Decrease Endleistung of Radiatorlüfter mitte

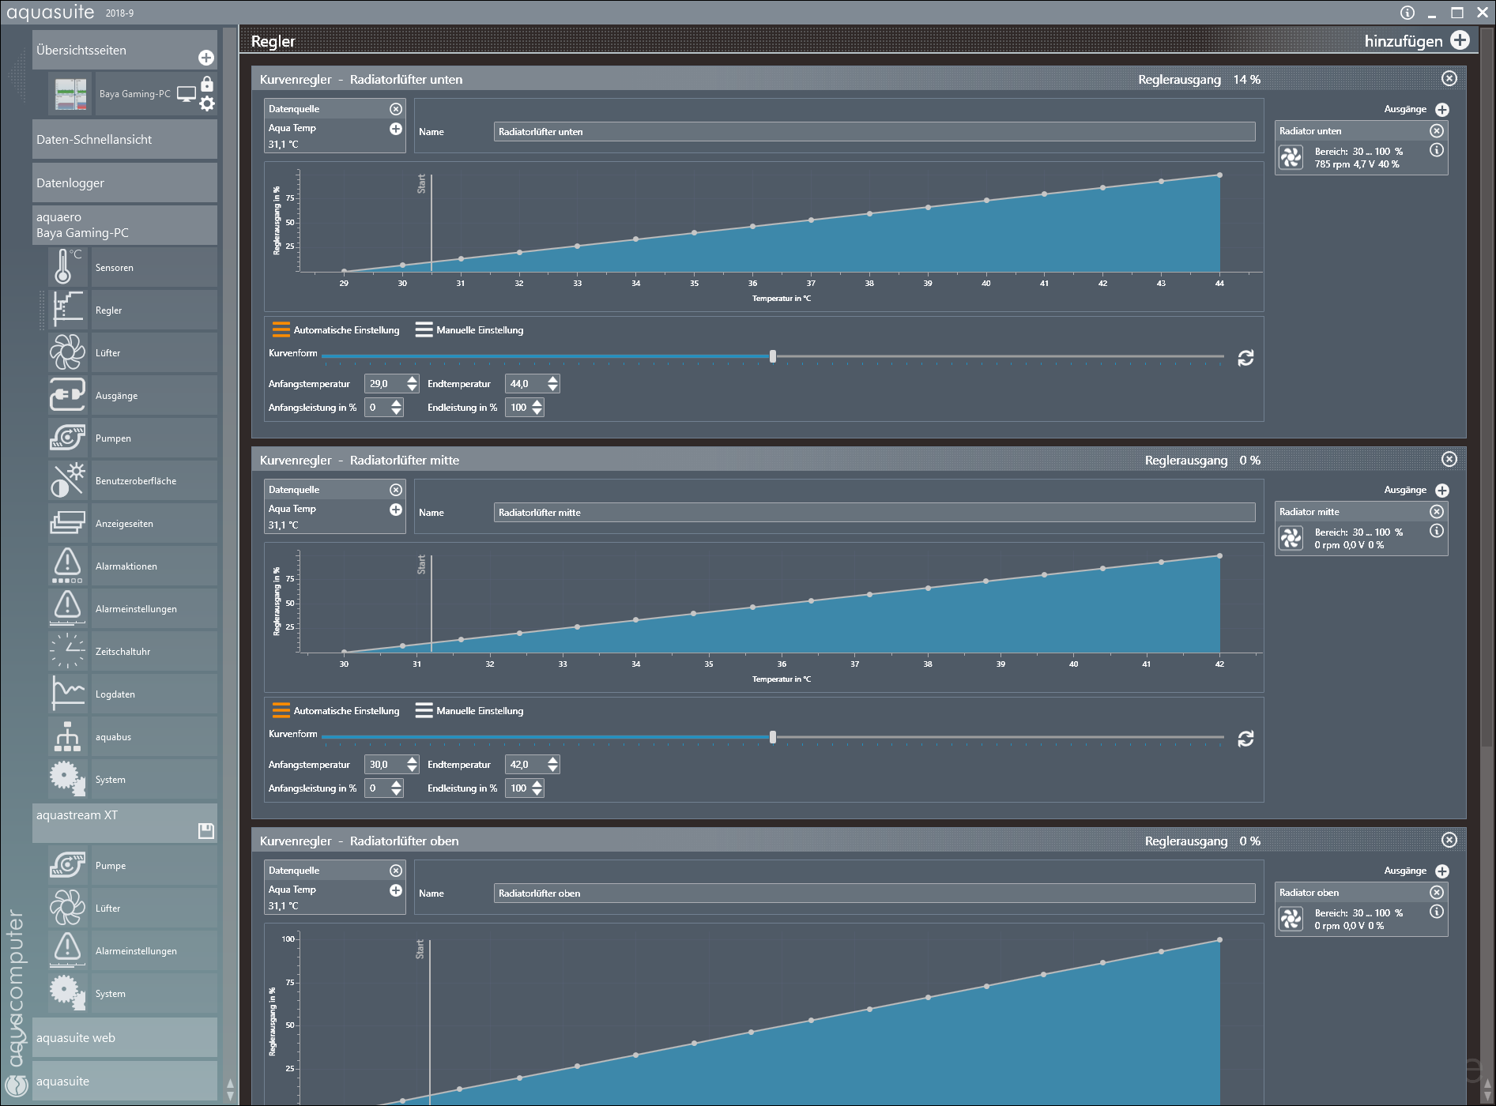click(x=537, y=792)
